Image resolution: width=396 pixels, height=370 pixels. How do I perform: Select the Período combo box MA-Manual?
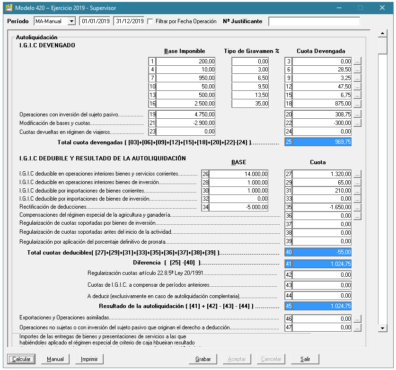tap(54, 21)
